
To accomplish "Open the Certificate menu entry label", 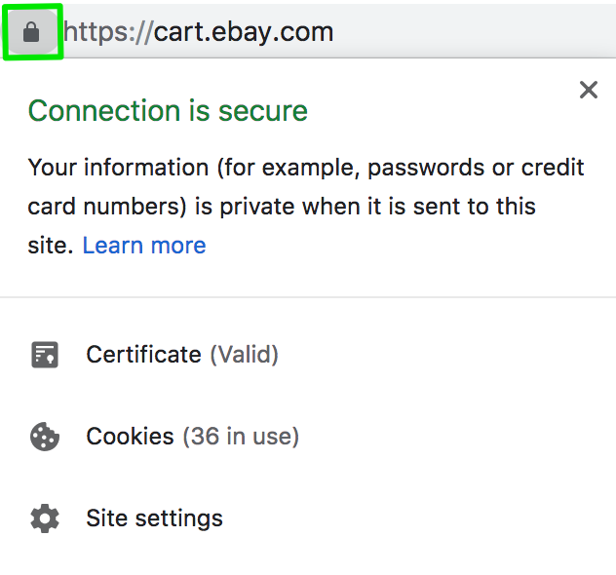I will [143, 355].
